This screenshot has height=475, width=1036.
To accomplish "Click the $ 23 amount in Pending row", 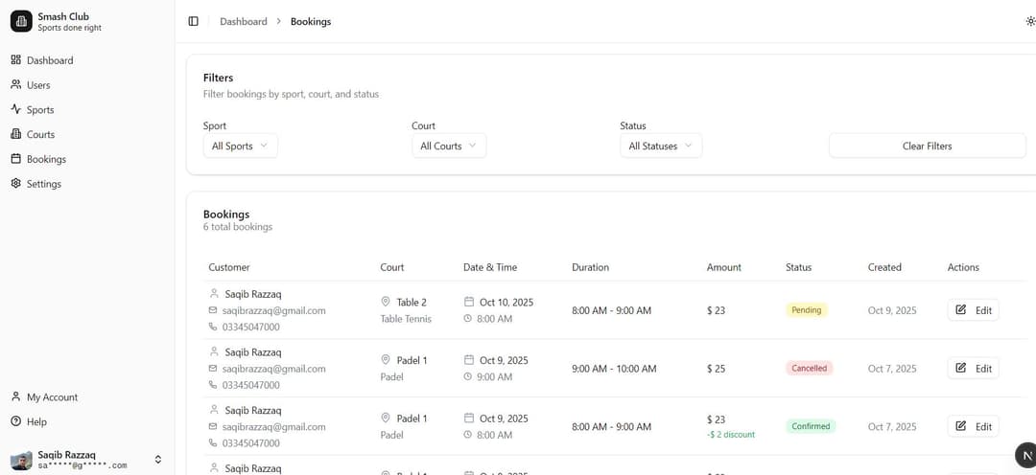I will pyautogui.click(x=717, y=310).
